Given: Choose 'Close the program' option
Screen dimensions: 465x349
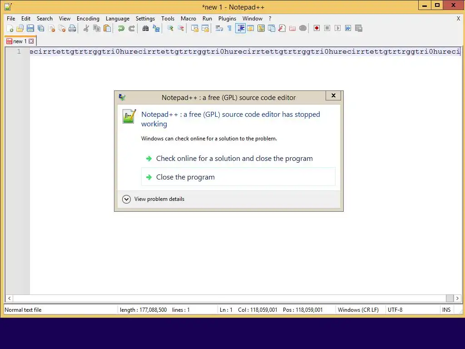Looking at the screenshot, I should coord(238,177).
